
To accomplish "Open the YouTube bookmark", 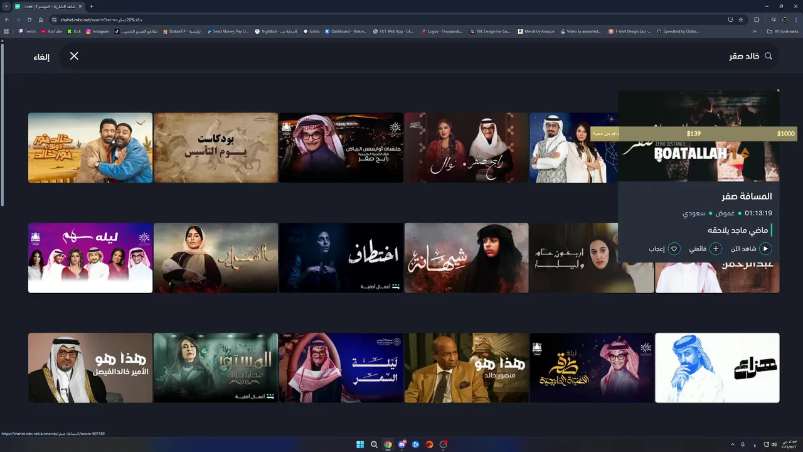I will [x=51, y=31].
